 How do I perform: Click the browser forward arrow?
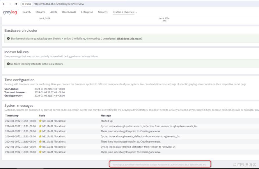point(10,4)
